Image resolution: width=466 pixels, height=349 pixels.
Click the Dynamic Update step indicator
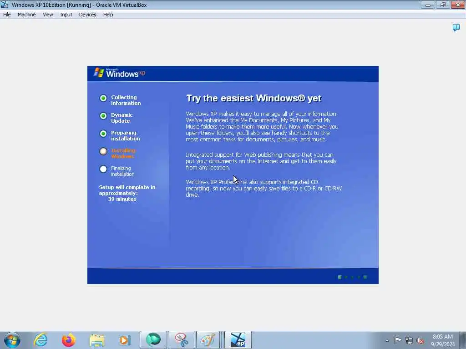click(x=103, y=116)
